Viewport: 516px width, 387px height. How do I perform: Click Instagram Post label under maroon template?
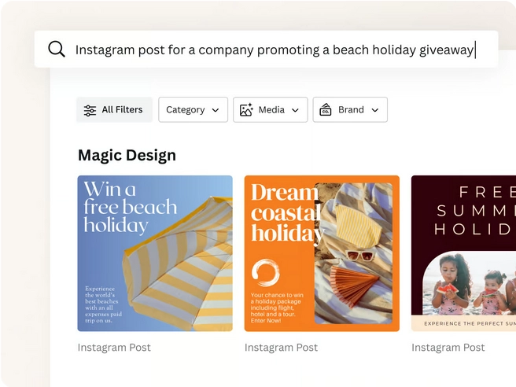coord(448,347)
